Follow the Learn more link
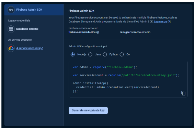The image size is (195, 129). tap(161, 22)
